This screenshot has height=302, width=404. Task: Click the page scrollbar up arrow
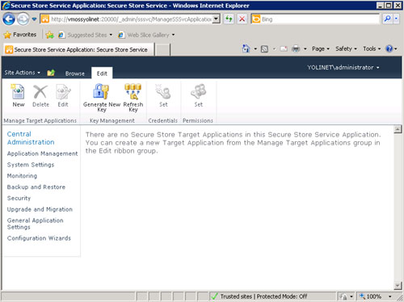pos(398,129)
